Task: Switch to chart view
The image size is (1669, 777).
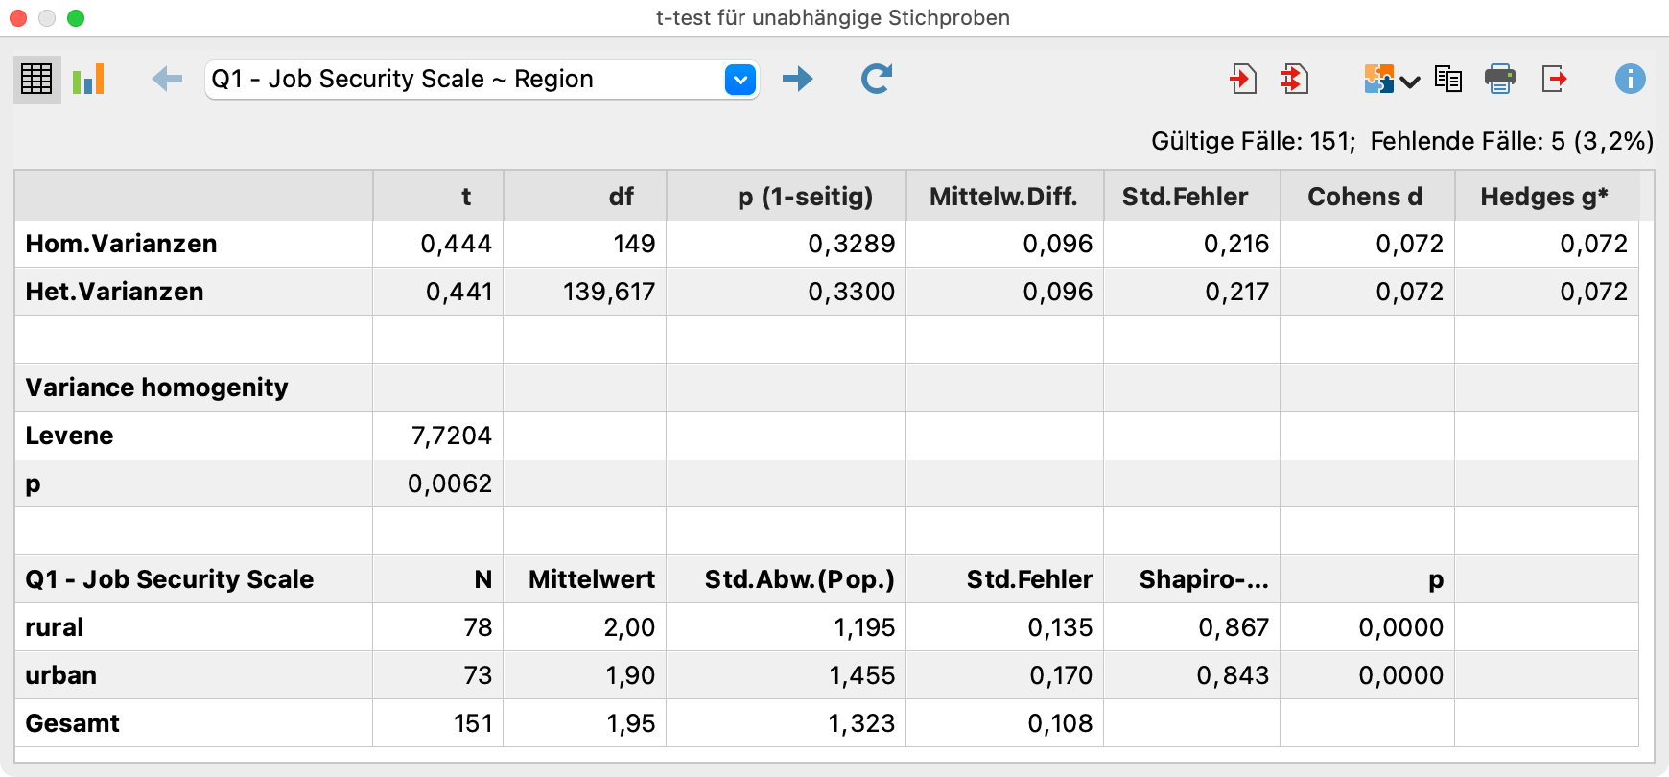Action: click(88, 80)
